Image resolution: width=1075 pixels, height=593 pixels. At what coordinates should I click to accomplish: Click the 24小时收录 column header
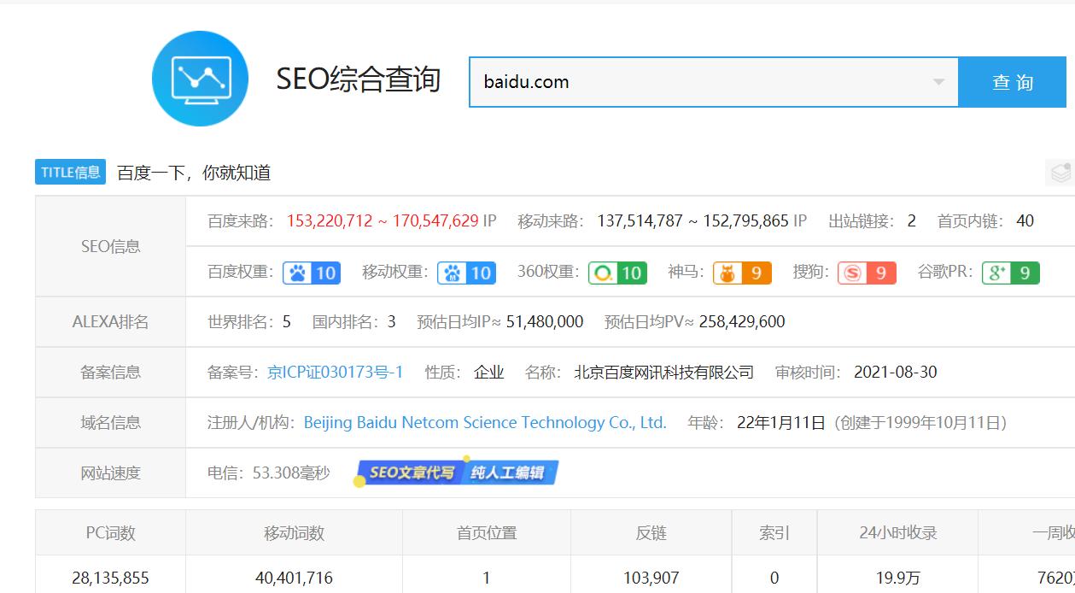pos(898,531)
